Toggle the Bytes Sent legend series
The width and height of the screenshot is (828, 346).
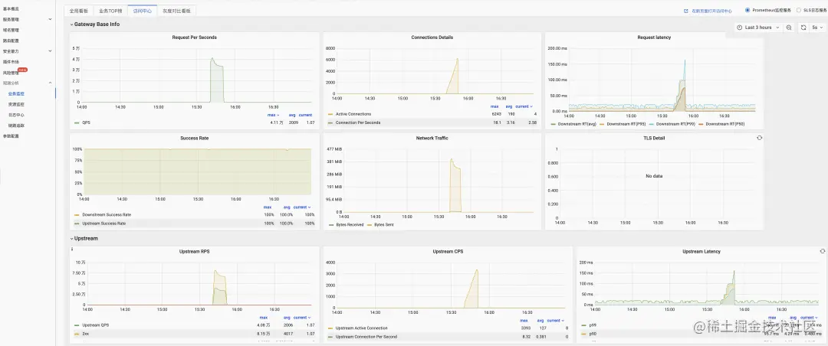pyautogui.click(x=384, y=225)
